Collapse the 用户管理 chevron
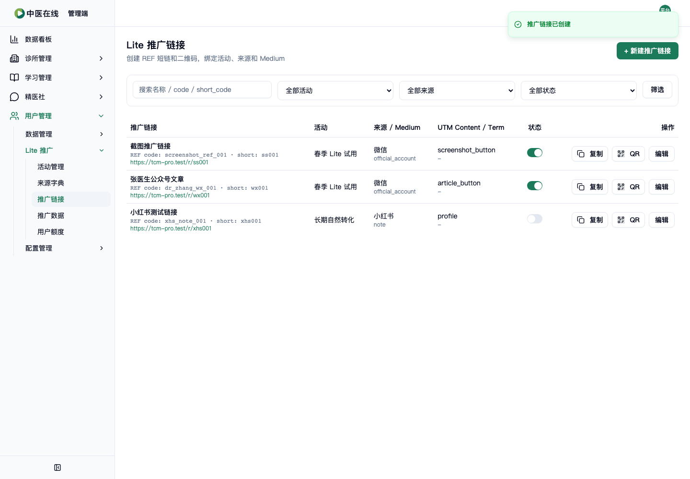690x479 pixels. coord(101,116)
